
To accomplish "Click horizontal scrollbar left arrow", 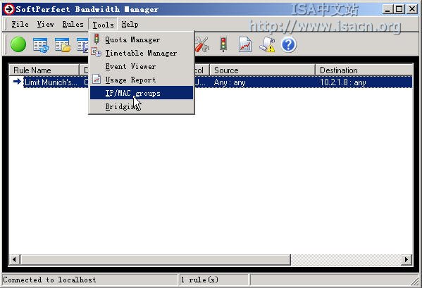I will (x=14, y=260).
